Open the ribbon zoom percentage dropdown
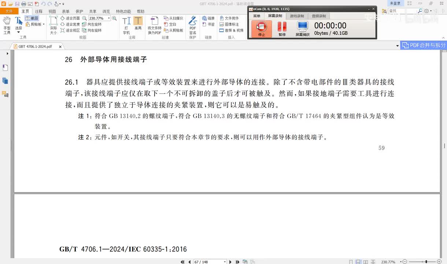The image size is (447, 264). 109,18
